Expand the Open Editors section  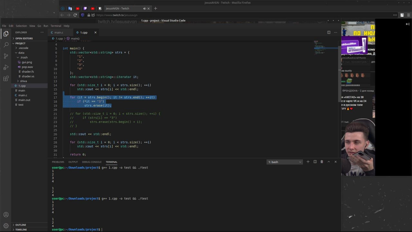24,38
